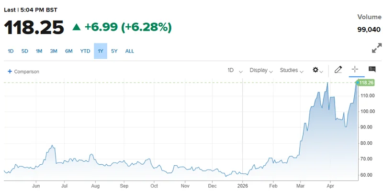This screenshot has width=383, height=191.
Task: Open the Studies dropdown
Action: pyautogui.click(x=291, y=70)
